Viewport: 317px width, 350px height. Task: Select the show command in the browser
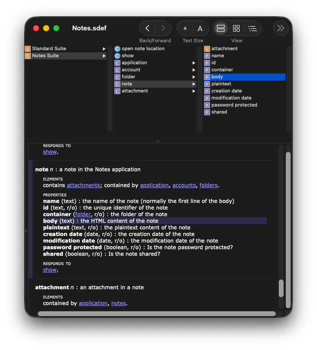coord(155,56)
